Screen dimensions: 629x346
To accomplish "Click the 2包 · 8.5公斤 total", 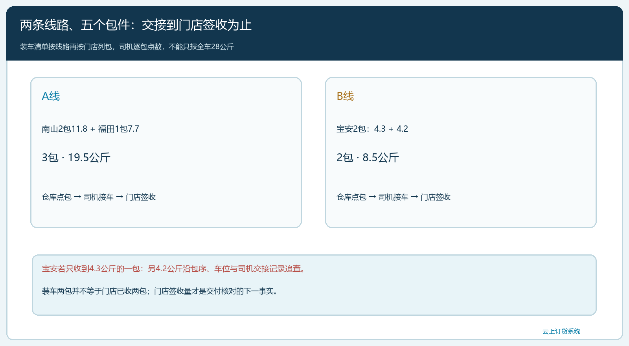I will coord(368,157).
